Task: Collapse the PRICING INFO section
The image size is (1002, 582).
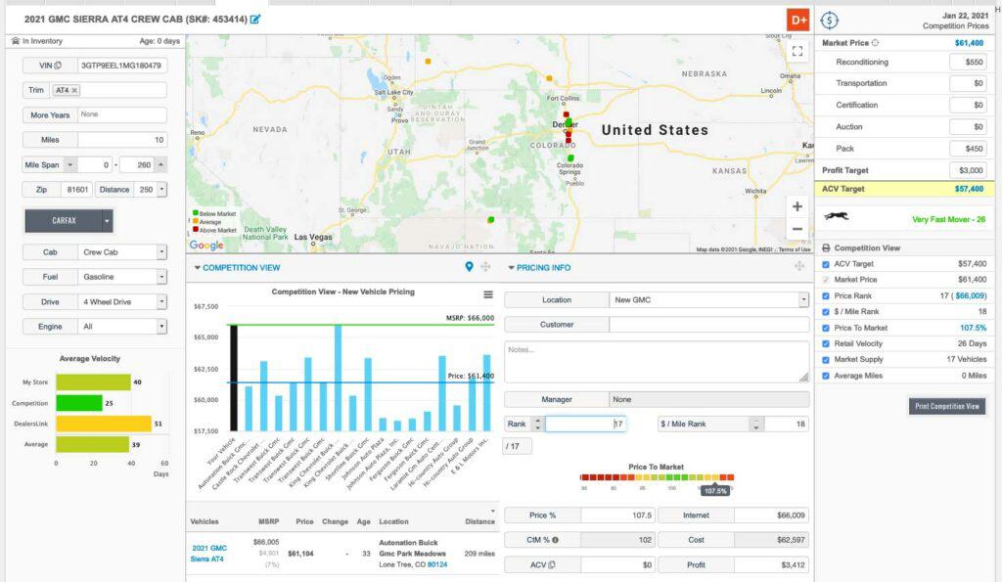Action: [x=511, y=268]
